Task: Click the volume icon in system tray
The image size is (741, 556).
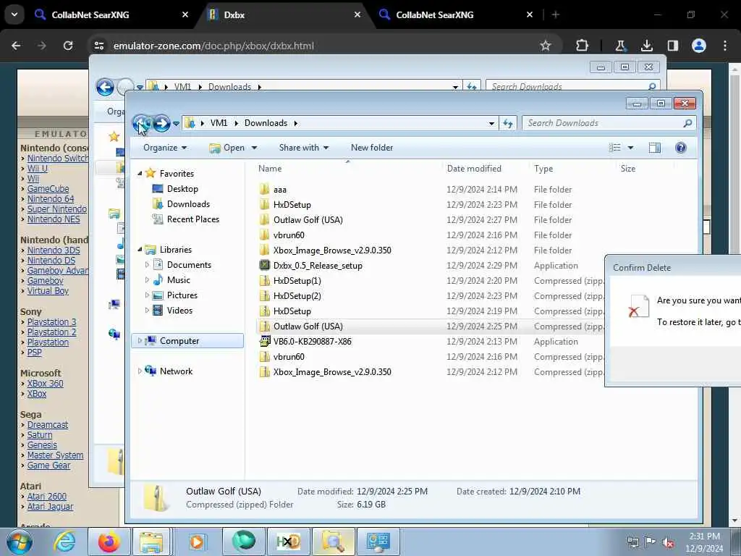Action: [668, 542]
